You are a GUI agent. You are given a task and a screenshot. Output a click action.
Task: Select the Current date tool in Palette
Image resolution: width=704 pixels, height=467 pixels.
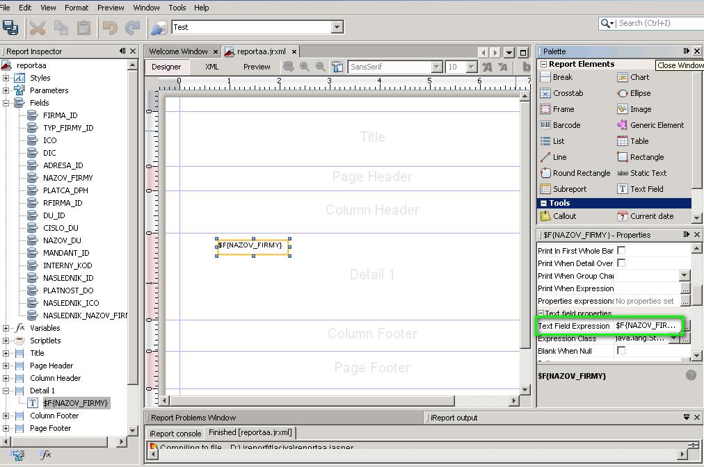[x=645, y=216]
